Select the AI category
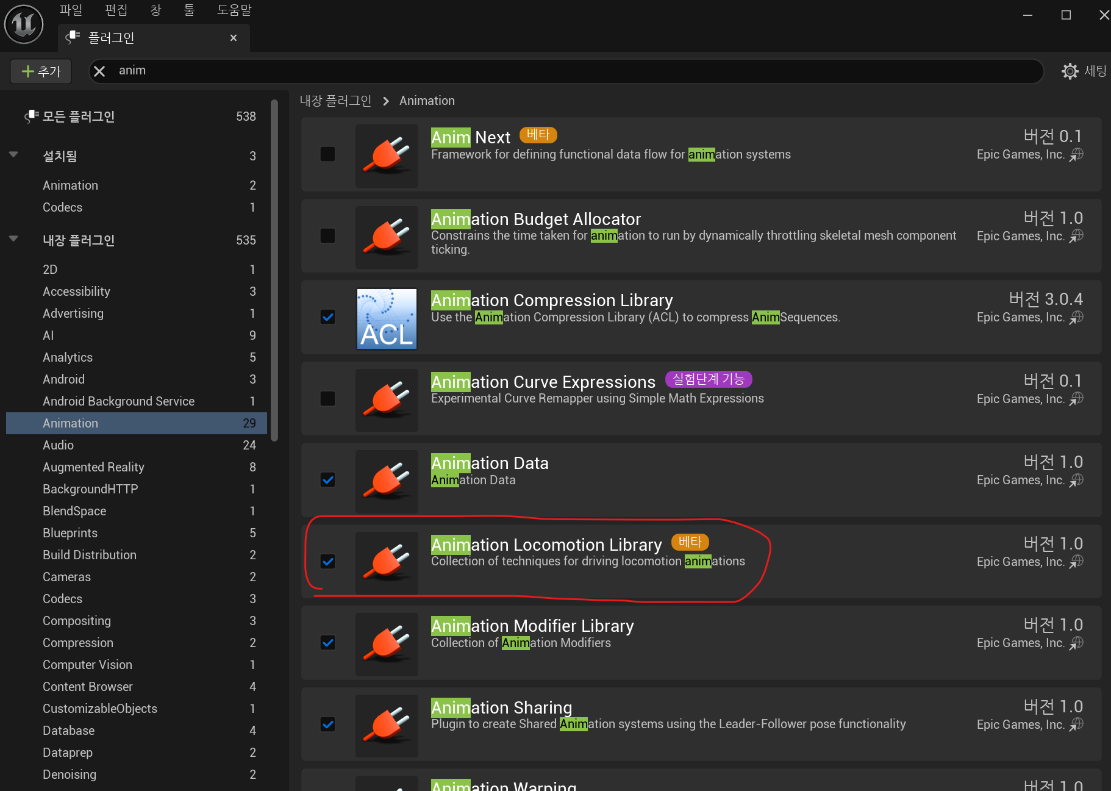This screenshot has width=1111, height=791. (x=137, y=335)
